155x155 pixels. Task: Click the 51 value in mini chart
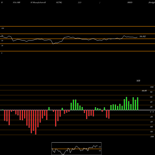click(100, 147)
